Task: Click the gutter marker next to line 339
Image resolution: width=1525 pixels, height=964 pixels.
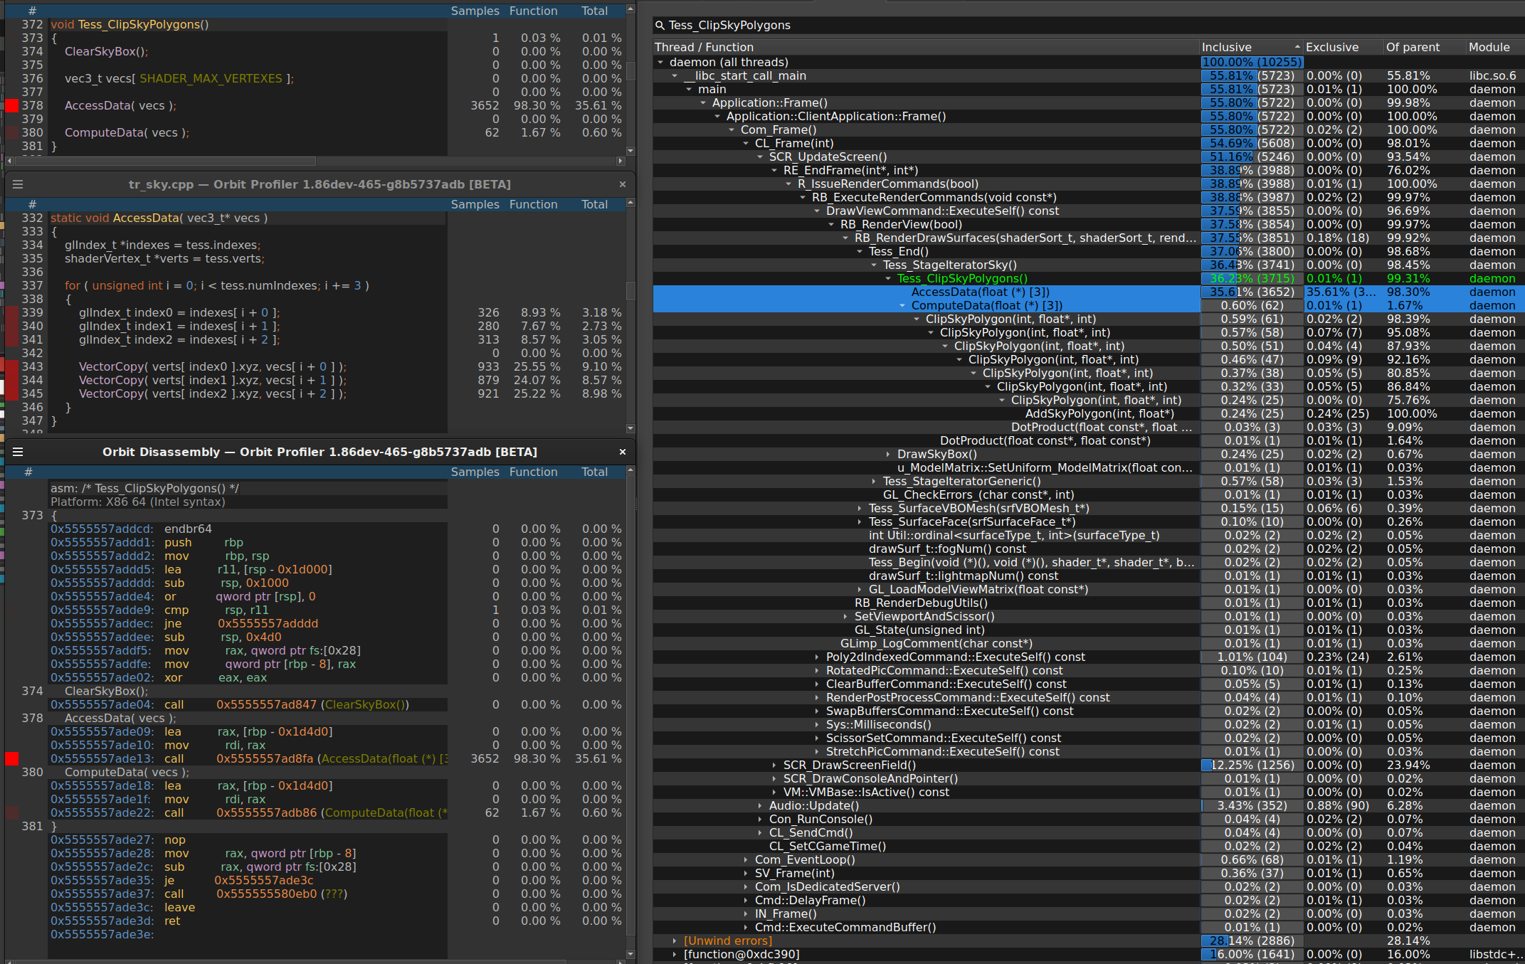Action: pos(11,313)
